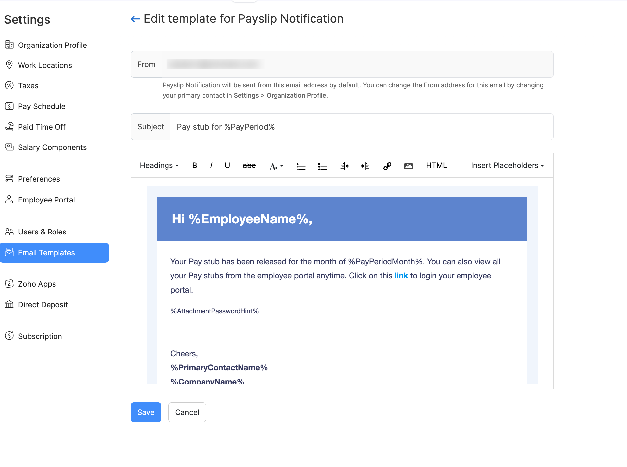Italicize text using the Italic icon
Image resolution: width=627 pixels, height=467 pixels.
(211, 166)
